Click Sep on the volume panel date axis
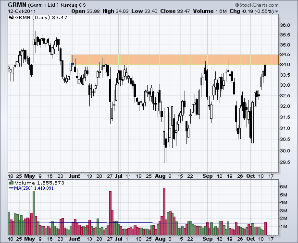This screenshot has width=298, height=243. (x=208, y=239)
